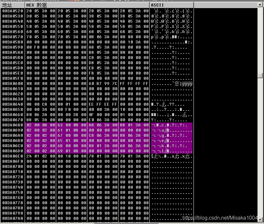264x224 pixels.
Task: Click the FF FF FF FF bytes in row 003A0600
Action: tap(134, 84)
